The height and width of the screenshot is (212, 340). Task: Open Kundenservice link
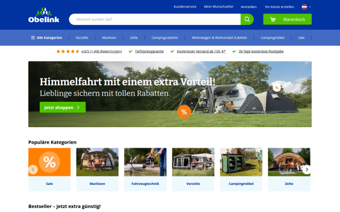coord(185,7)
